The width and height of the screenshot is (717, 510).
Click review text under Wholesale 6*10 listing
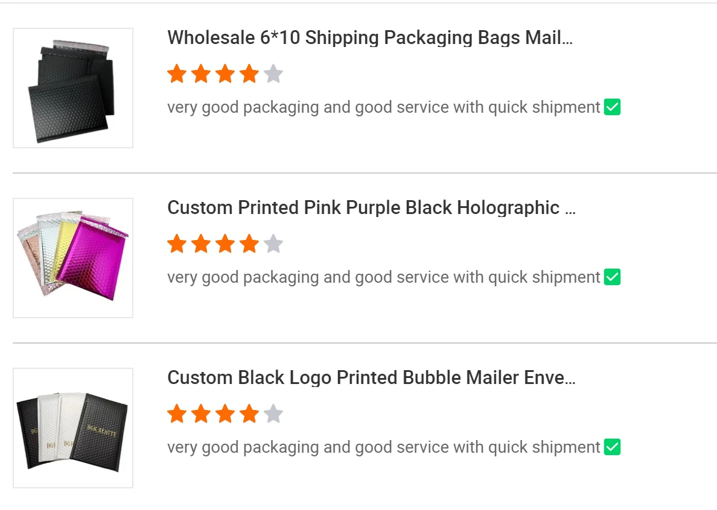tap(383, 107)
